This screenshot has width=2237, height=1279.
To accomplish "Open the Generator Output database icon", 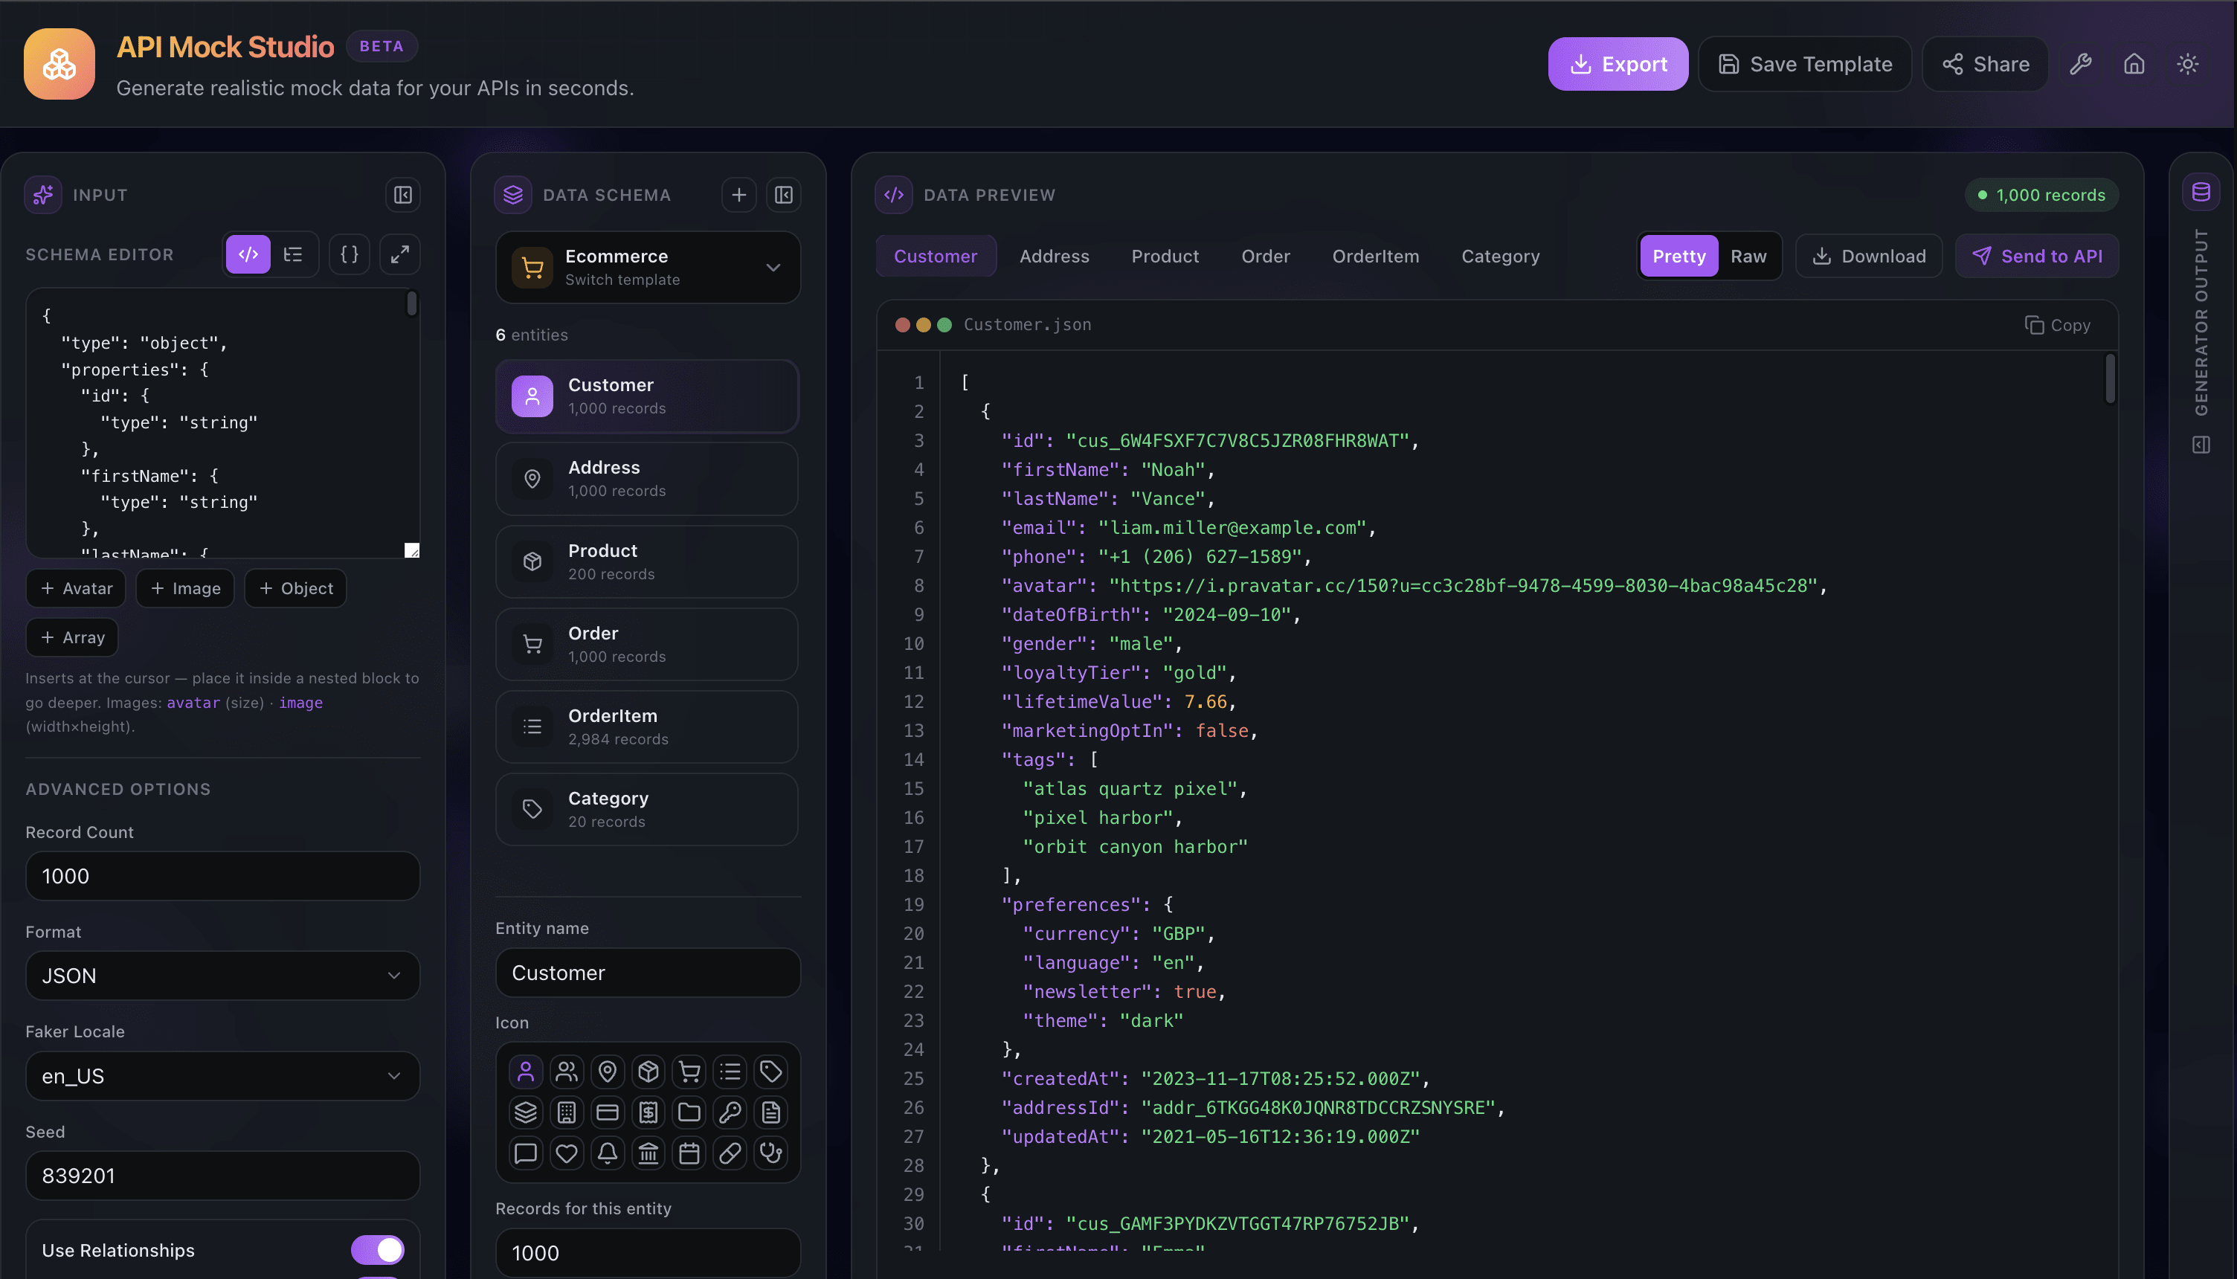I will (2201, 193).
